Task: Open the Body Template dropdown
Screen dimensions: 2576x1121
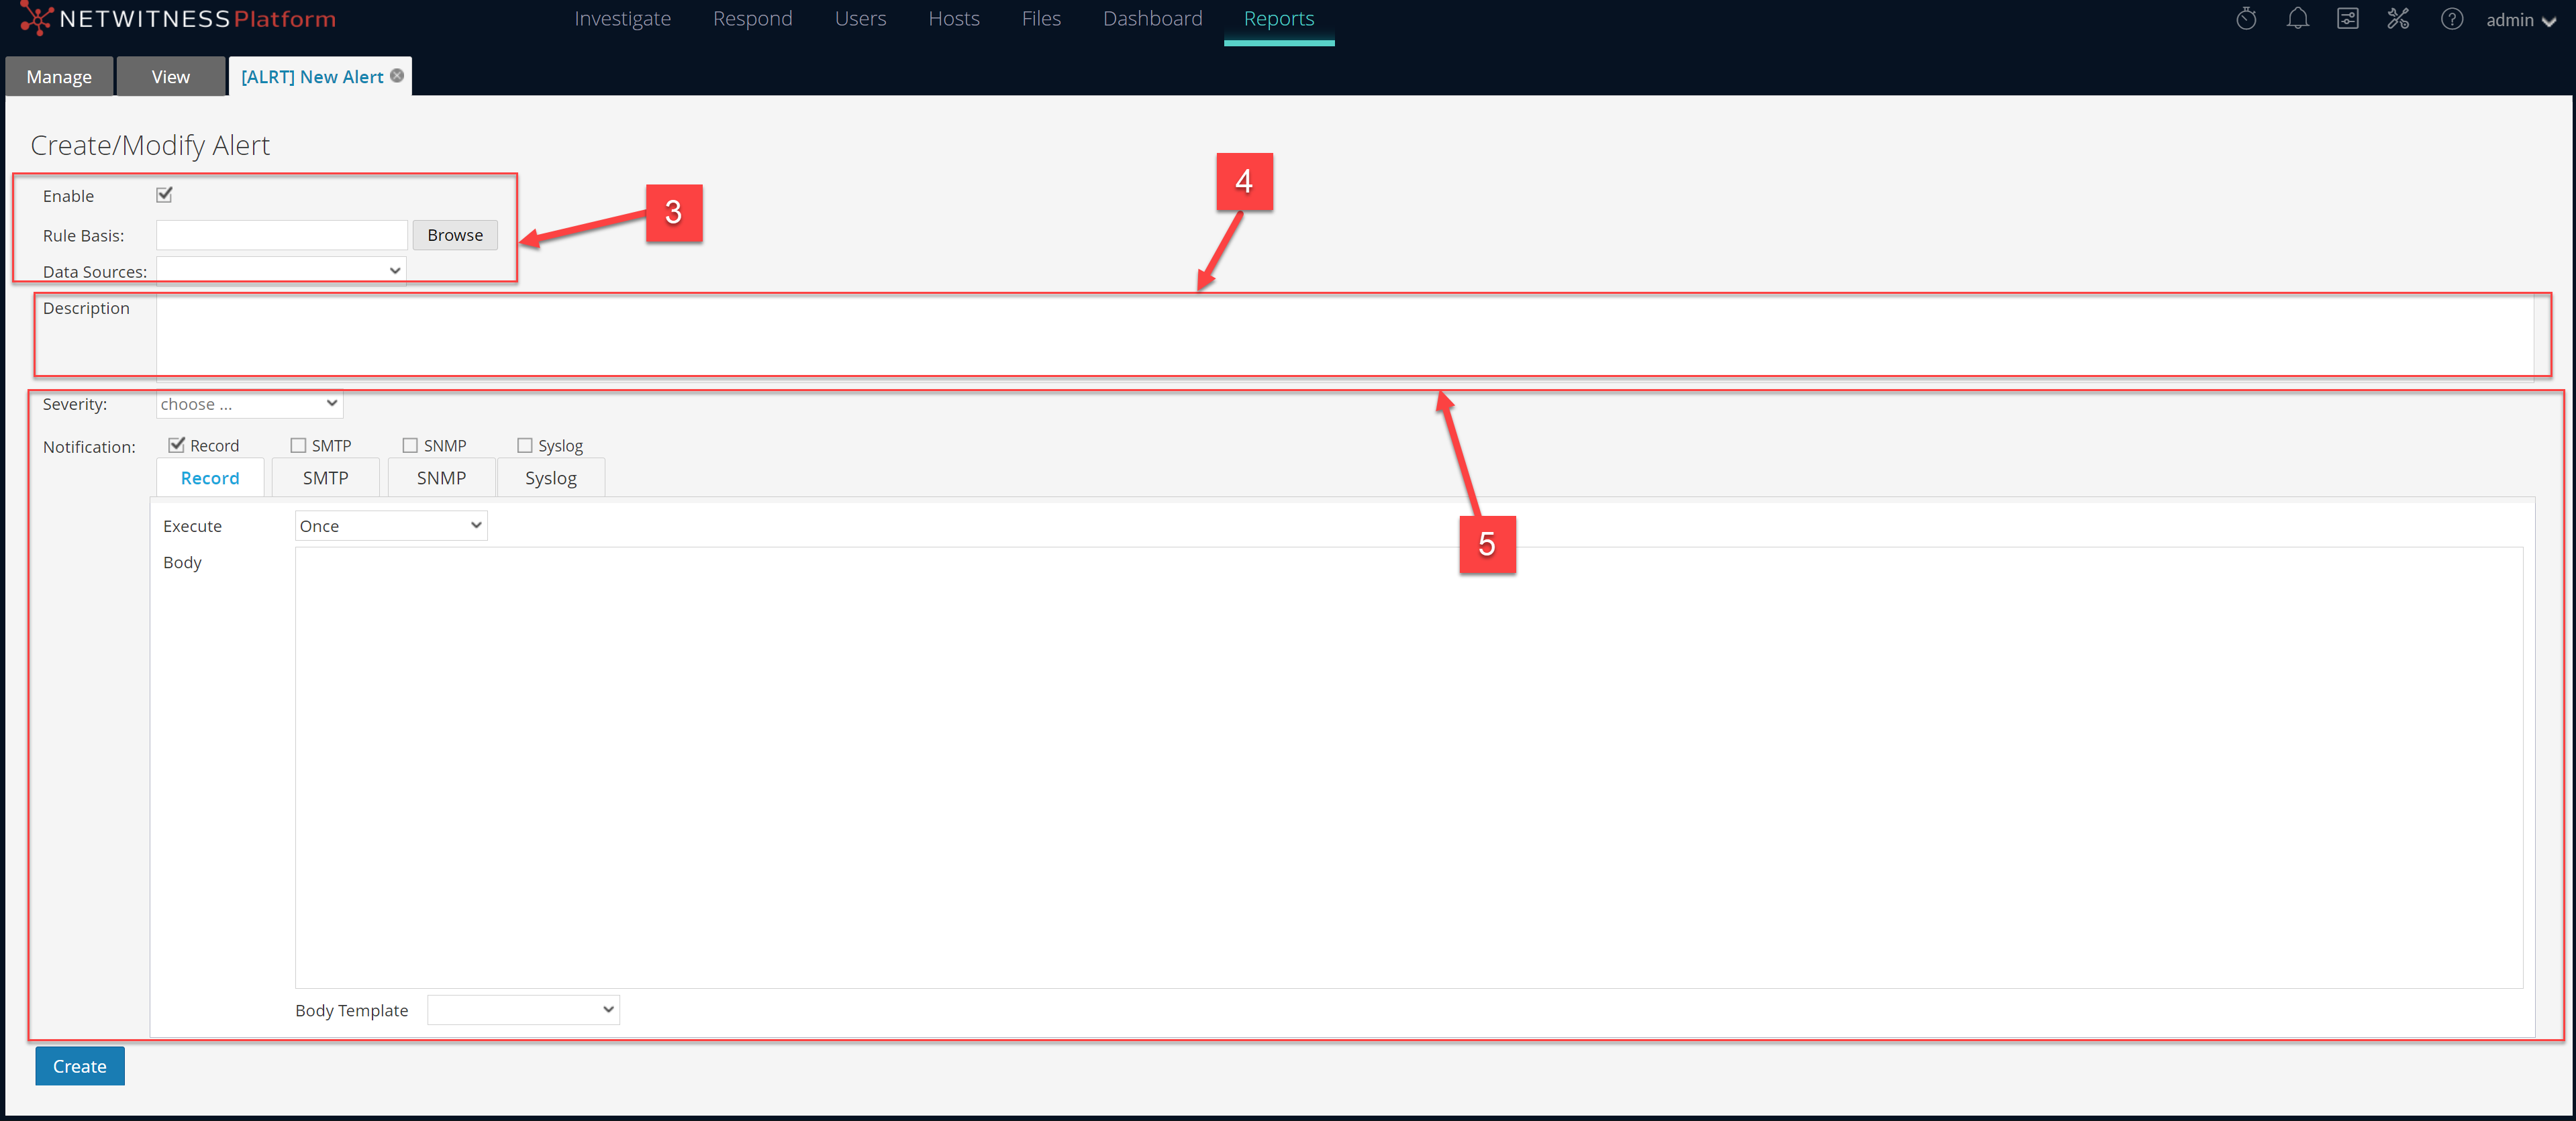Action: coord(523,1009)
